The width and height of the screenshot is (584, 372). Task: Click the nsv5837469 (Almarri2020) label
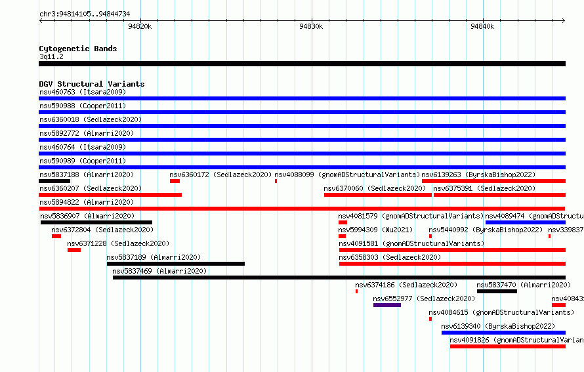tap(159, 271)
